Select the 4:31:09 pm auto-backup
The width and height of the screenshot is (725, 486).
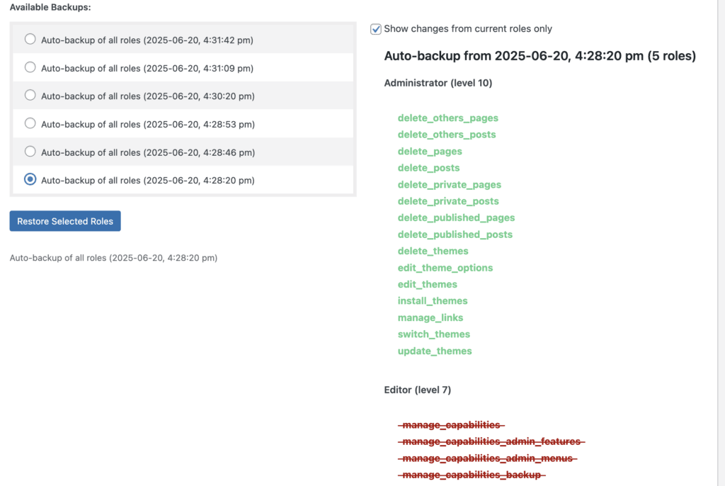click(x=30, y=67)
